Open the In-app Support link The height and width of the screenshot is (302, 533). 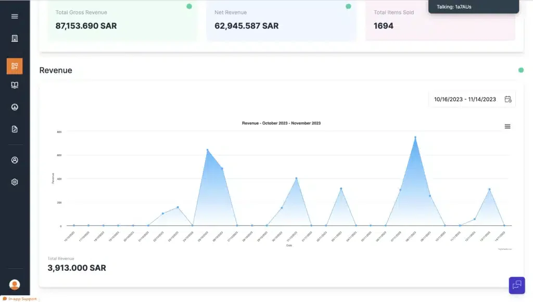click(20, 299)
